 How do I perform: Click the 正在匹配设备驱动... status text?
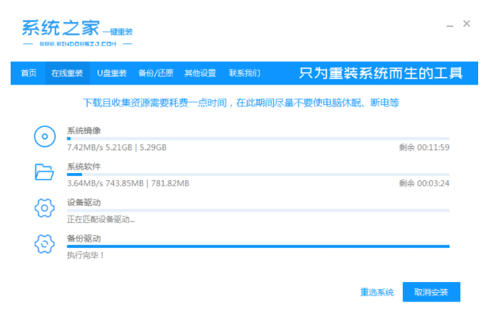click(101, 219)
